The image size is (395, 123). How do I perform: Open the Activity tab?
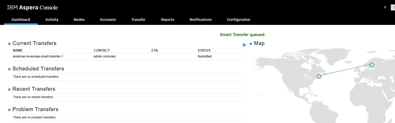pyautogui.click(x=52, y=20)
